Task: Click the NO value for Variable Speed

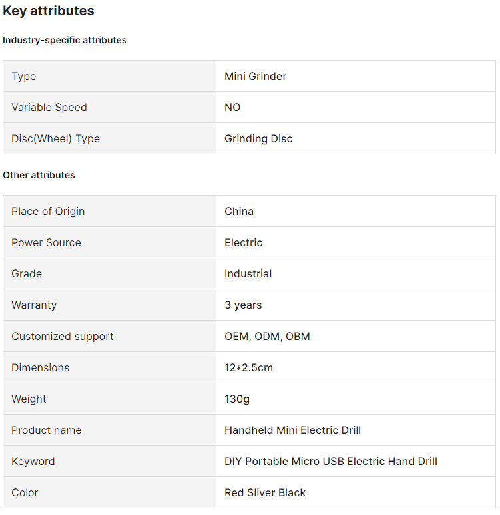Action: tap(232, 108)
